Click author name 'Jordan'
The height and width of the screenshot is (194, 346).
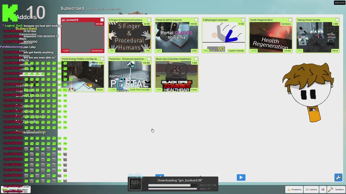(x=287, y=51)
